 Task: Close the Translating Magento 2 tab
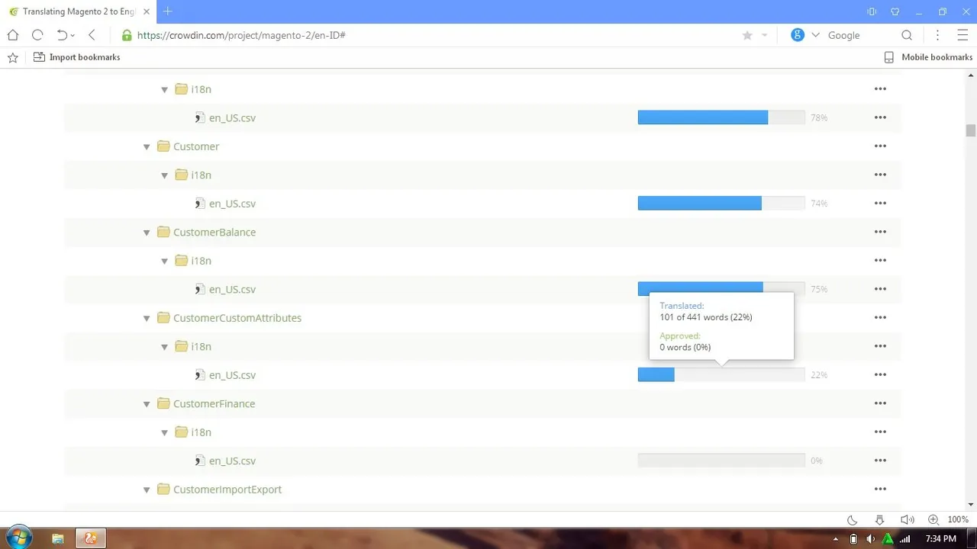147,11
